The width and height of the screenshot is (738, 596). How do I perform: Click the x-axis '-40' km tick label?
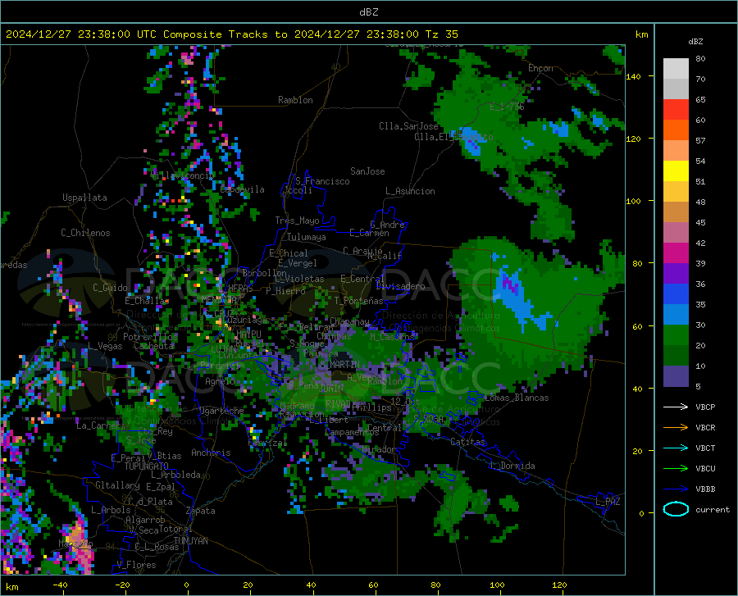(x=60, y=585)
